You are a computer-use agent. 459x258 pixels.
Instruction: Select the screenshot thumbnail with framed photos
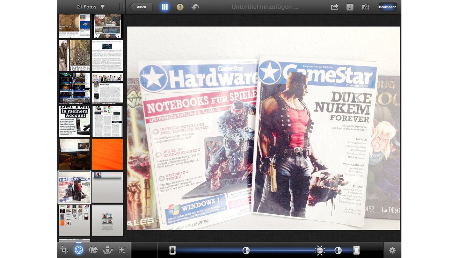107,220
